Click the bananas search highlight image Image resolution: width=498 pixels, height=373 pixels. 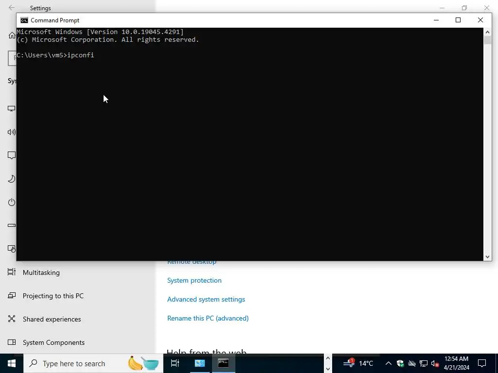[x=135, y=363]
